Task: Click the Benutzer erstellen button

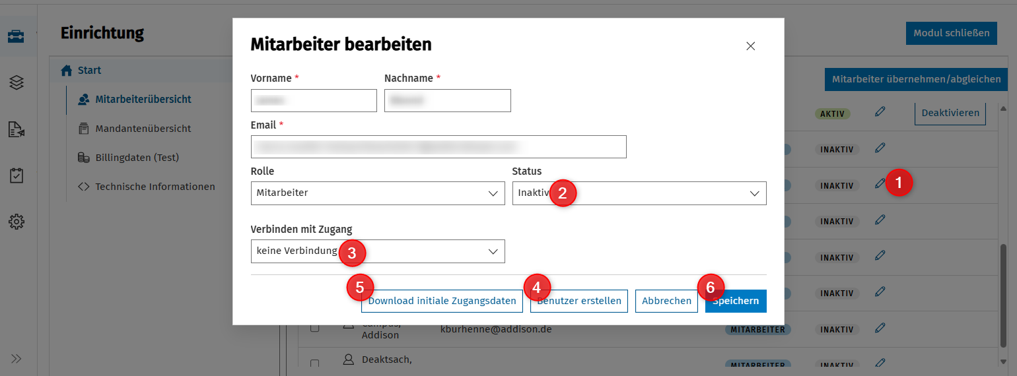Action: pos(579,301)
